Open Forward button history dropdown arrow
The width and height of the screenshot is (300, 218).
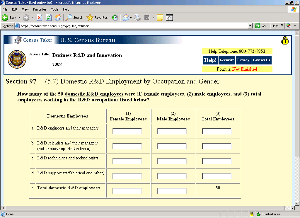tap(33, 18)
